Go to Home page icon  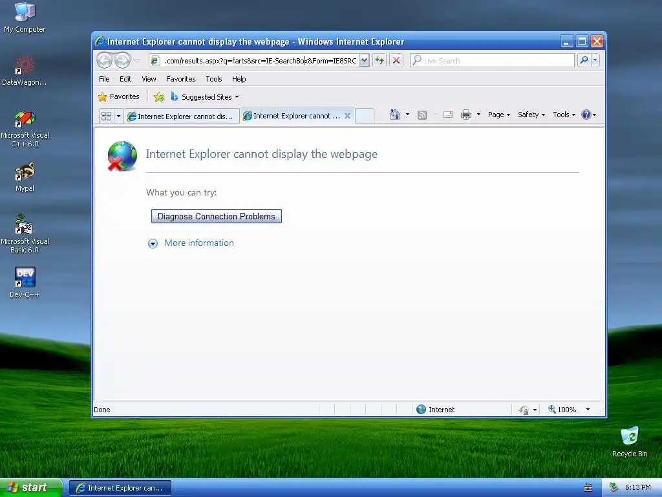pos(395,115)
